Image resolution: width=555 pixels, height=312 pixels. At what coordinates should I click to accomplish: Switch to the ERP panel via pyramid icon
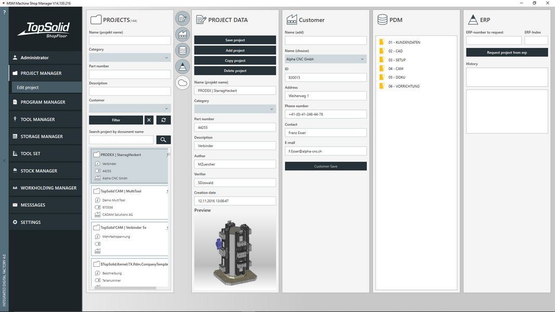click(x=182, y=66)
